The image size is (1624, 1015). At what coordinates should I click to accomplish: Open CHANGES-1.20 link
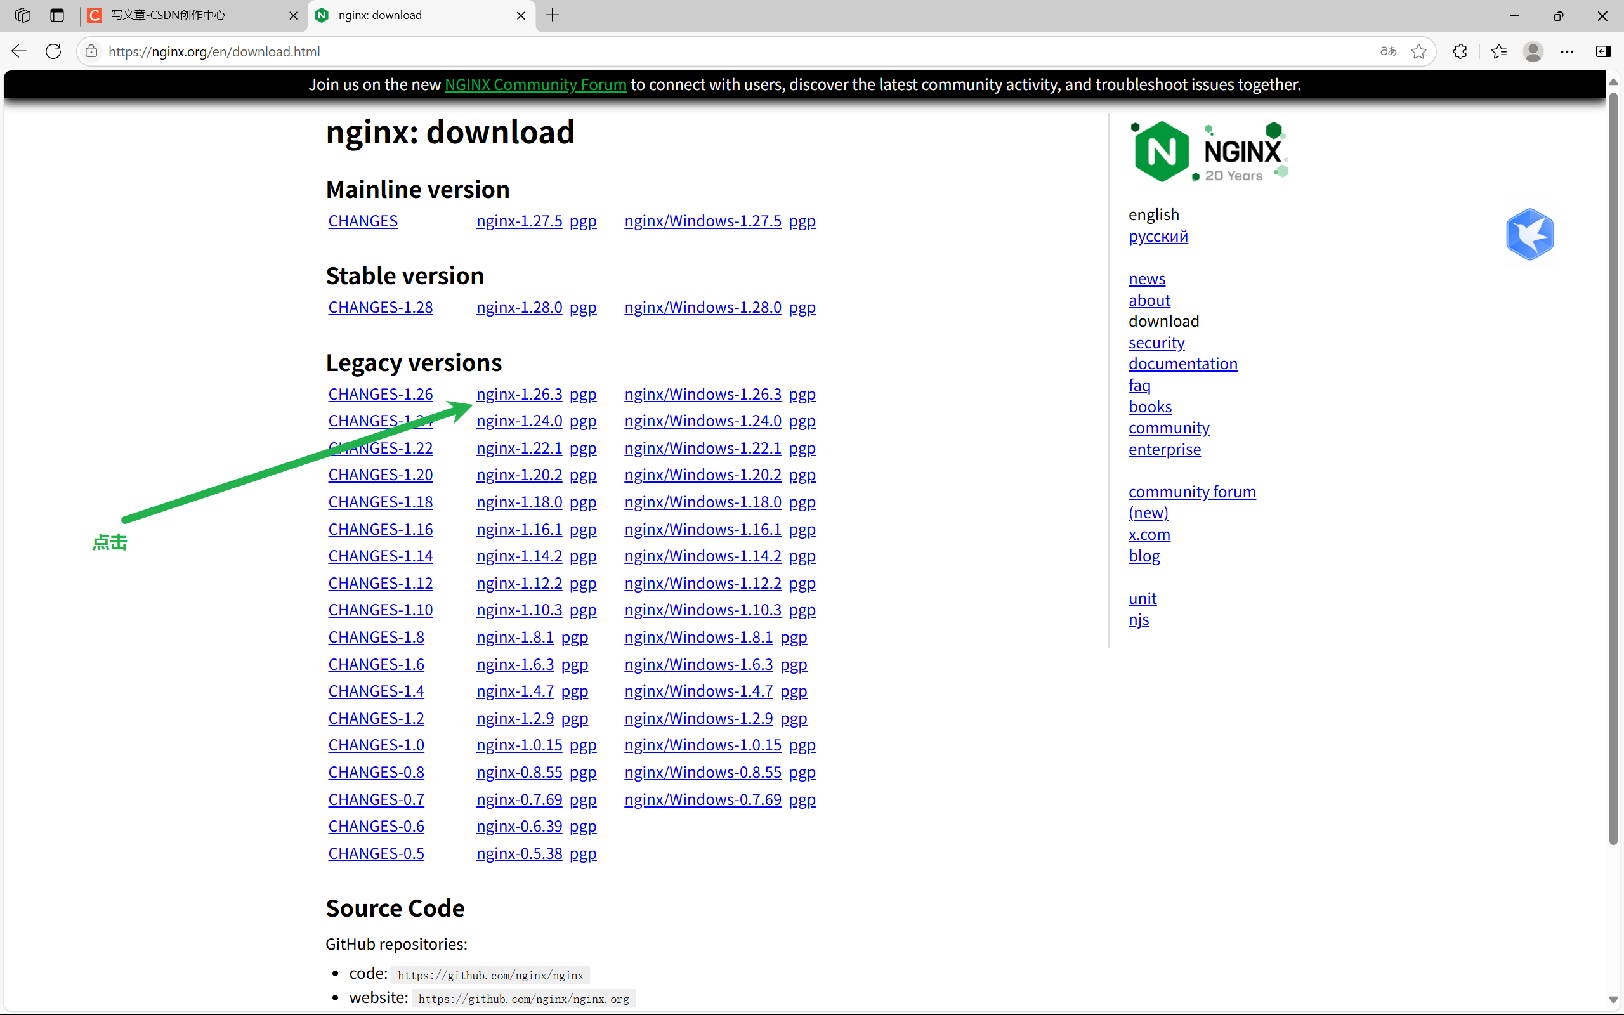pos(381,475)
